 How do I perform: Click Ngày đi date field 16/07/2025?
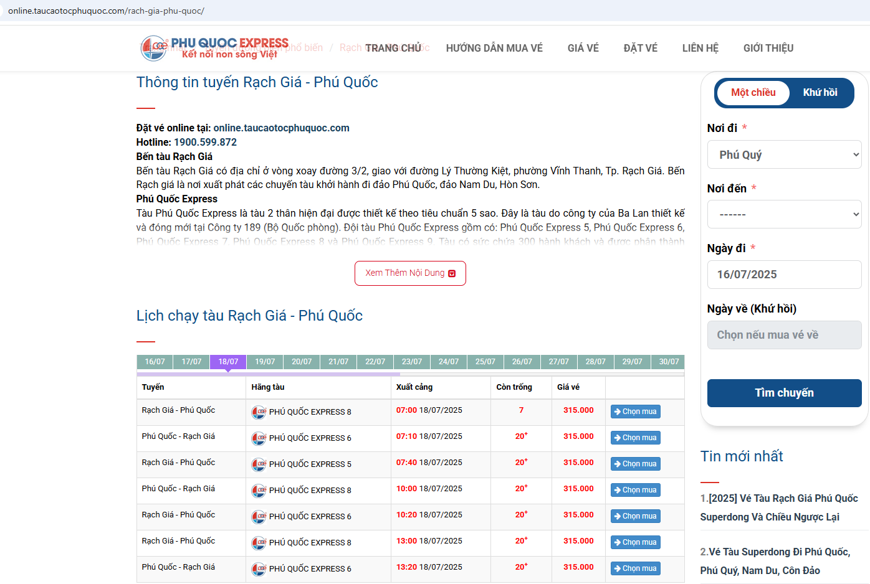784,275
